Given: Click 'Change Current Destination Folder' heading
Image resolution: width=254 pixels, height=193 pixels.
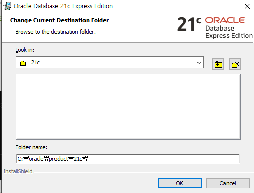Looking at the screenshot, I should tap(60, 20).
